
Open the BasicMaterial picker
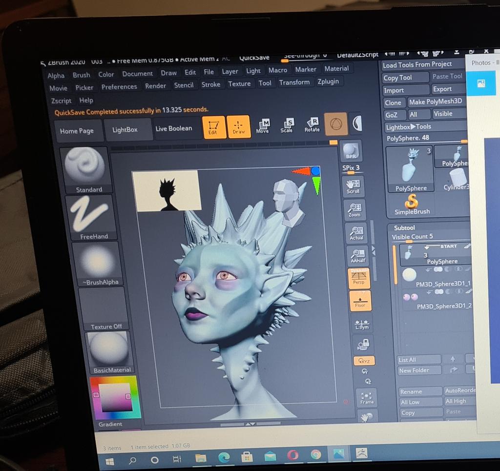click(110, 352)
